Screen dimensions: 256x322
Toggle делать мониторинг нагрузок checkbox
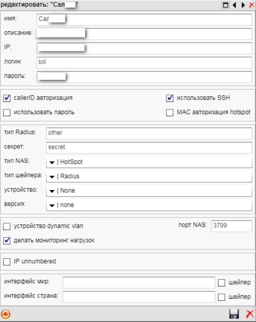(7, 240)
